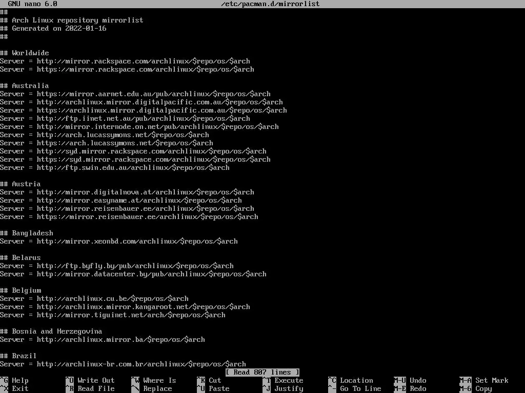
Task: Click the https://mirror.reisenbauer.ee server line
Action: point(129,216)
